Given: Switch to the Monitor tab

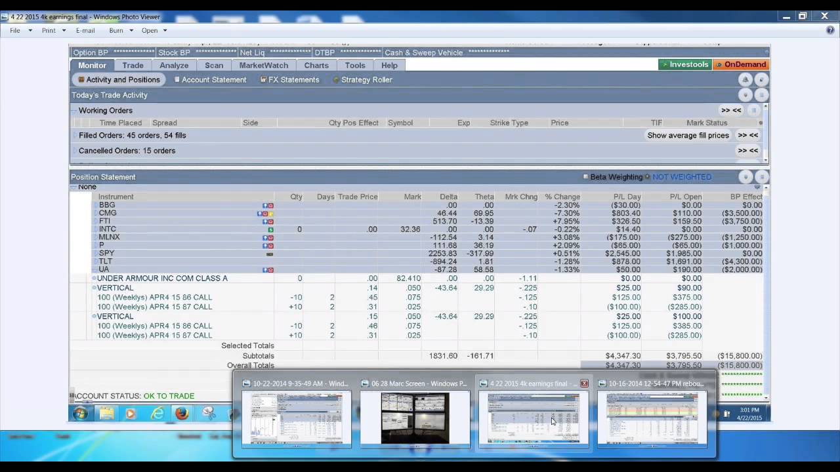Looking at the screenshot, I should pos(92,65).
